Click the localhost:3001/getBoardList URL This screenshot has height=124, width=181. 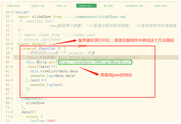coord(95,62)
